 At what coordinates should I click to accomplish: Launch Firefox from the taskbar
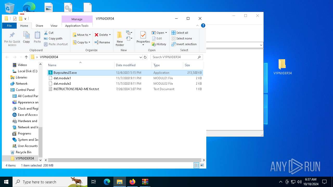tap(132, 182)
